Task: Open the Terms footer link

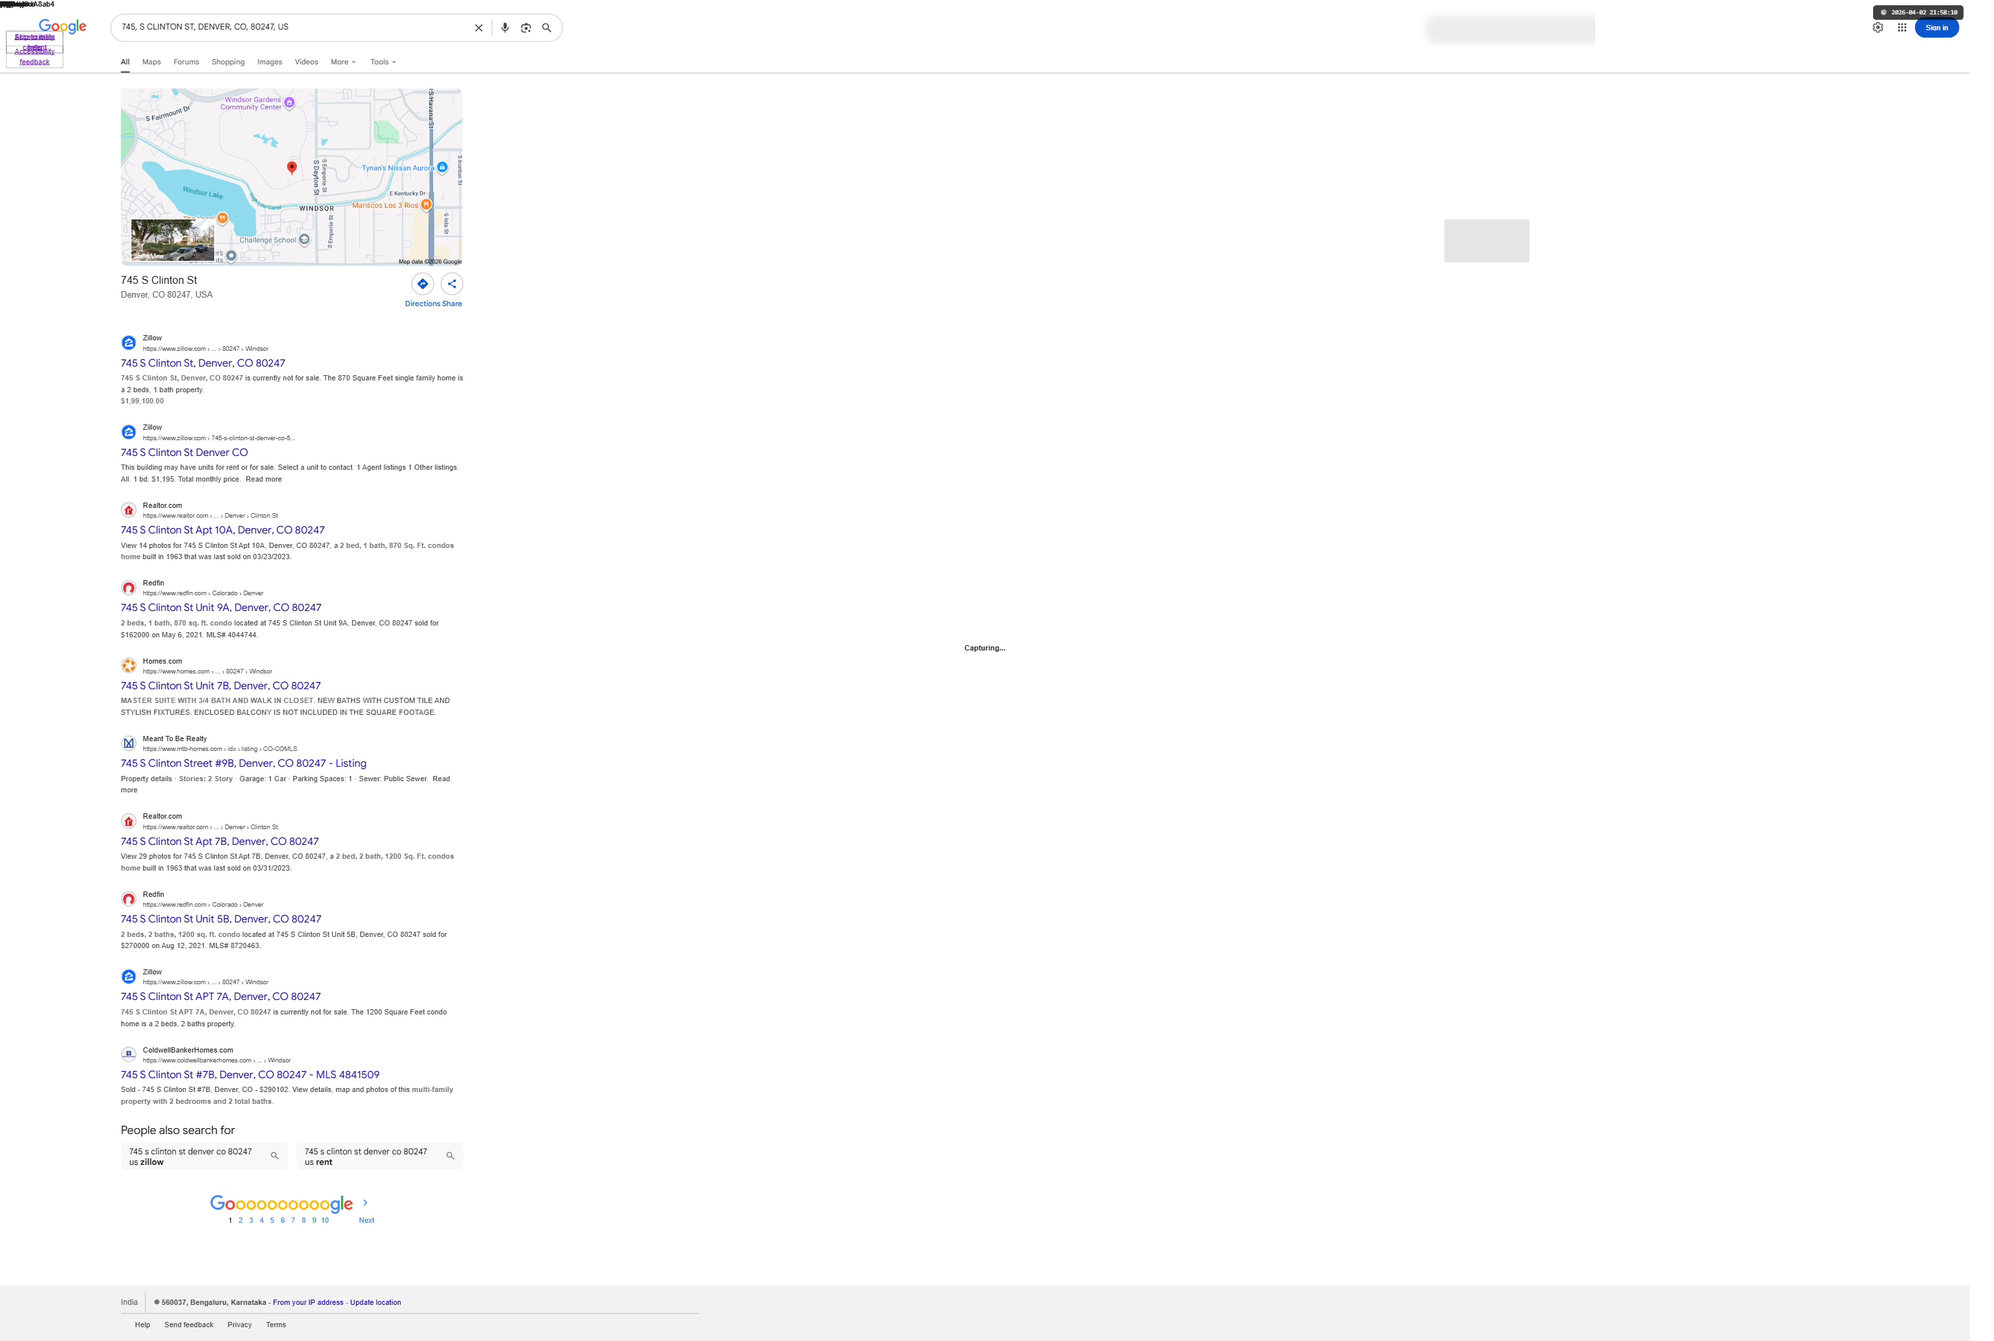Action: [x=275, y=1326]
